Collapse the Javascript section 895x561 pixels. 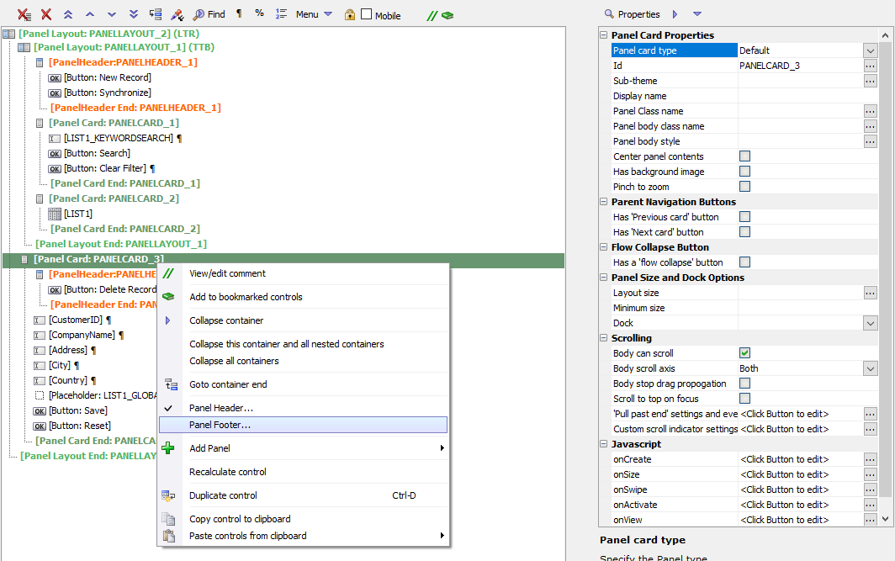604,444
